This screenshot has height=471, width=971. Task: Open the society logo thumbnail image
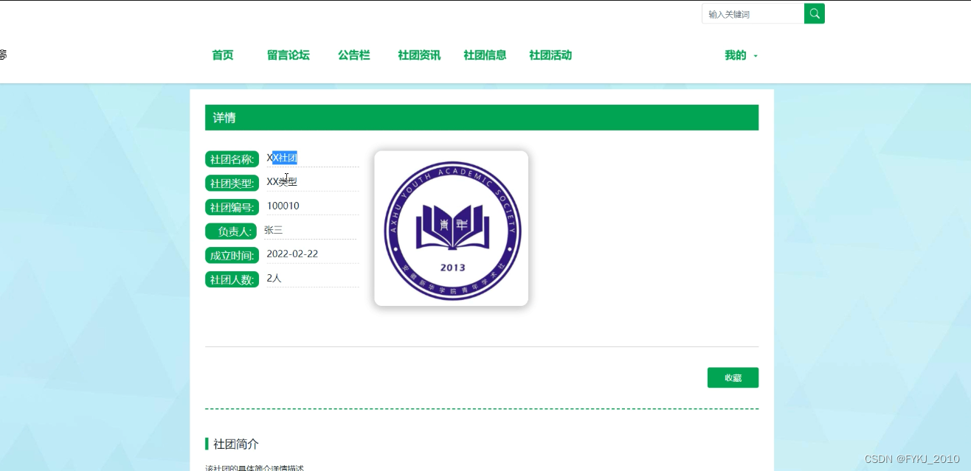click(452, 228)
